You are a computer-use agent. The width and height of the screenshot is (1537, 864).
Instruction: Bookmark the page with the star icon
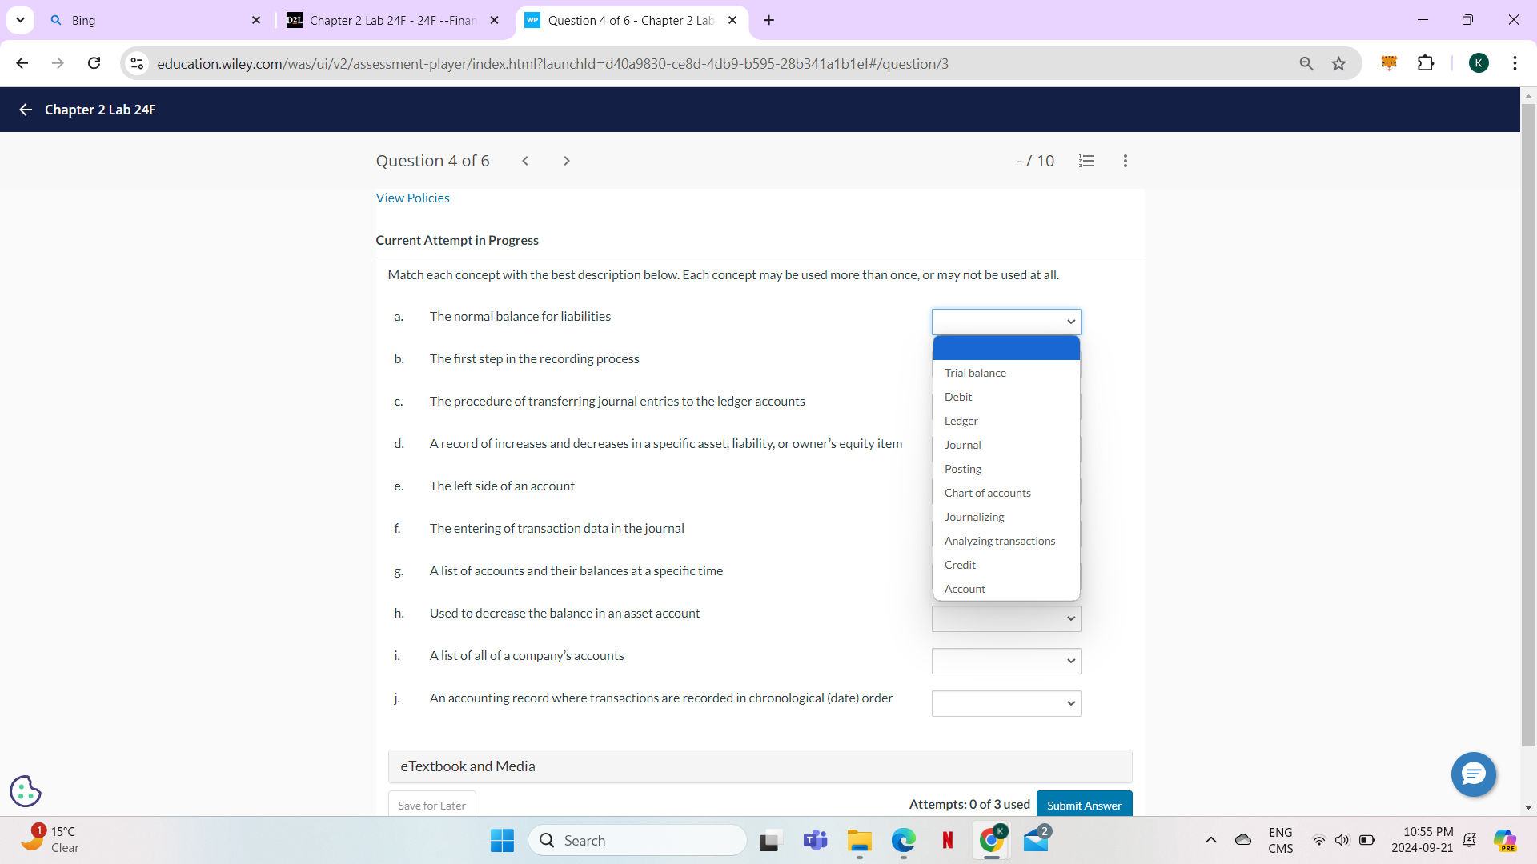[x=1339, y=63]
